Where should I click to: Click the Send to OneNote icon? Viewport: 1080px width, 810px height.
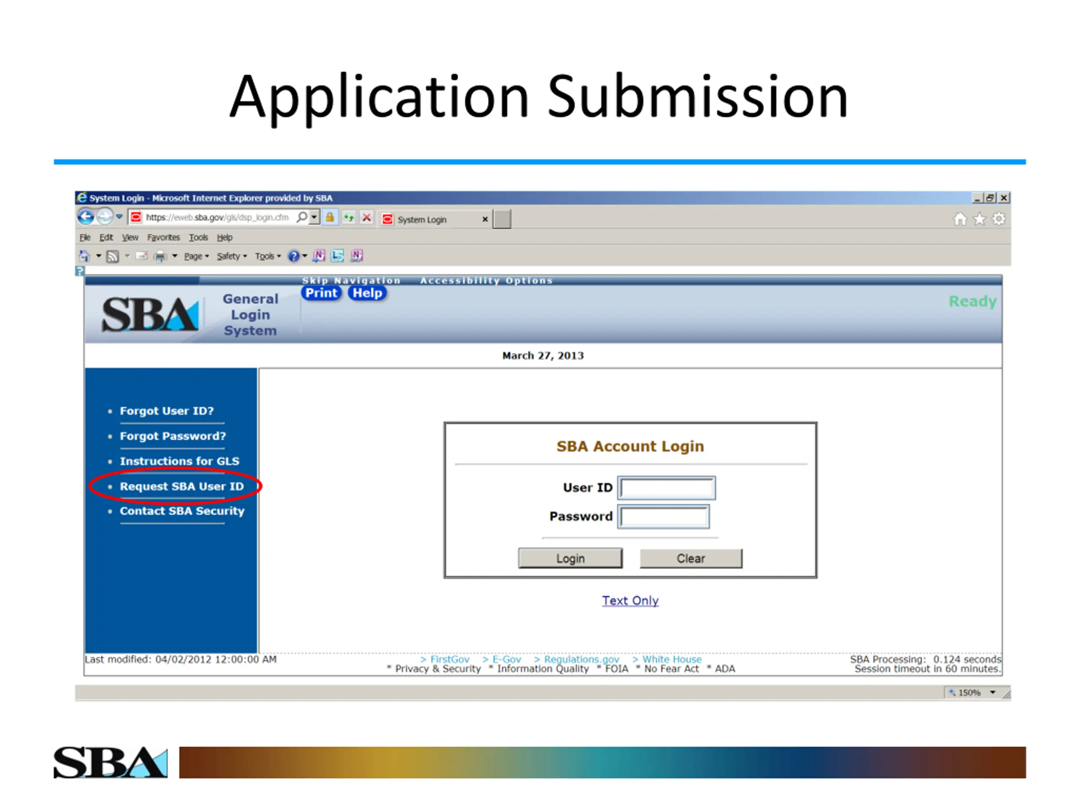click(319, 256)
